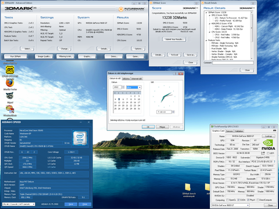
Task: Click the time stepper under the clock
Action: coord(173,112)
